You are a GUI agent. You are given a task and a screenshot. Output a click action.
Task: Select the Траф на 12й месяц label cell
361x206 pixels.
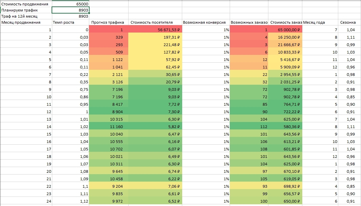pyautogui.click(x=26, y=16)
